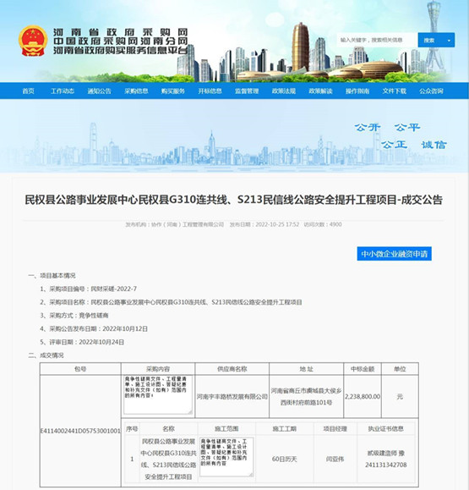Screen dimensions: 469x490
Task: Click the national emblem logo
Action: pyautogui.click(x=33, y=41)
